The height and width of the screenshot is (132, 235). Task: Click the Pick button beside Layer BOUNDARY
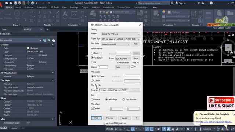click(x=136, y=58)
